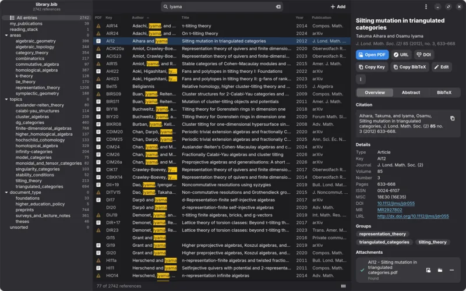
Task: Click warning icon on AIR24 row
Action: pos(98,34)
